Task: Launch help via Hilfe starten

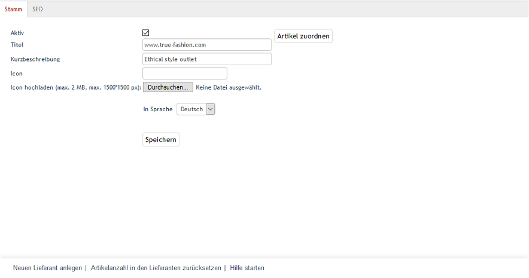Action: pyautogui.click(x=247, y=268)
